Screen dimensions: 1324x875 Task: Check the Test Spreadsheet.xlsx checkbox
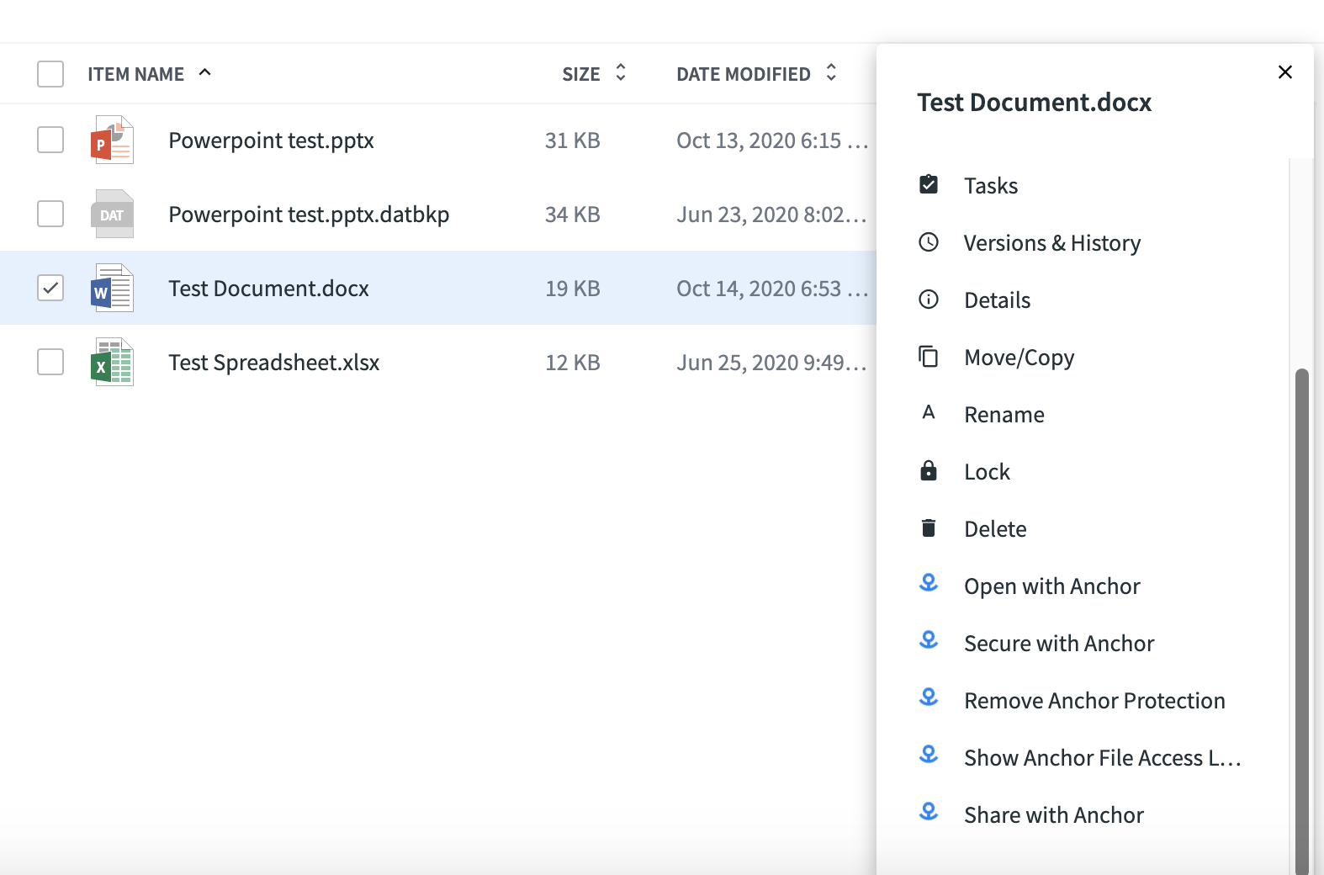50,362
